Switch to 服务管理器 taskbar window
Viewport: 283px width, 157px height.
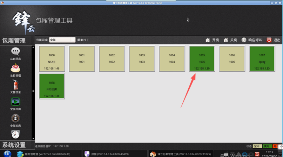tap(48, 154)
